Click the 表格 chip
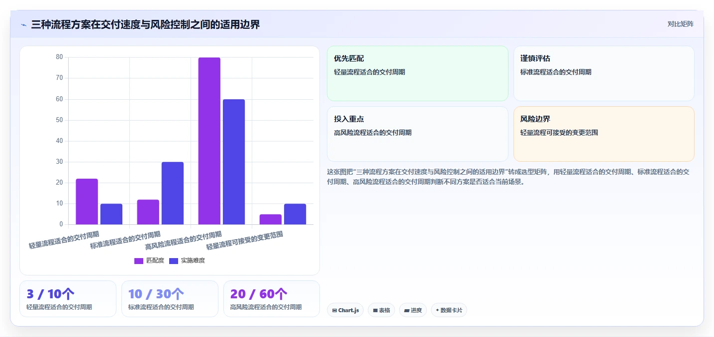The width and height of the screenshot is (714, 337). [382, 310]
